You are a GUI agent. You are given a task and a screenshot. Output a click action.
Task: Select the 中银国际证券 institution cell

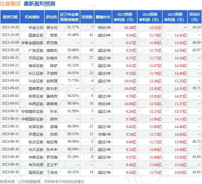[x=32, y=119]
